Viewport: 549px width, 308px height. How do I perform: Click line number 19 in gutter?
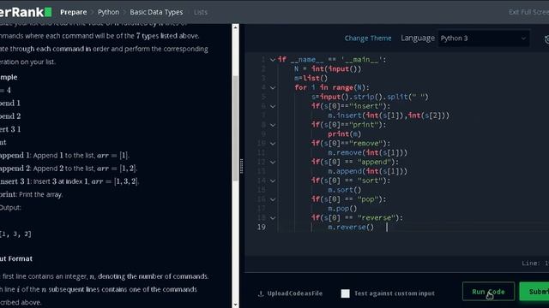(261, 228)
